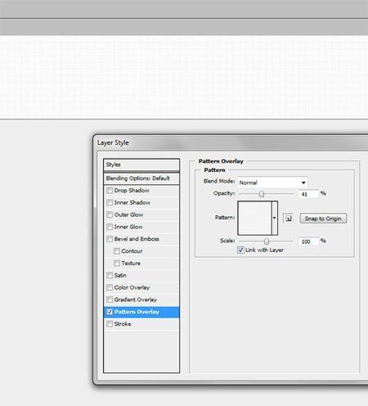
Task: Tick the Outer Glow checkbox
Action: pos(110,214)
